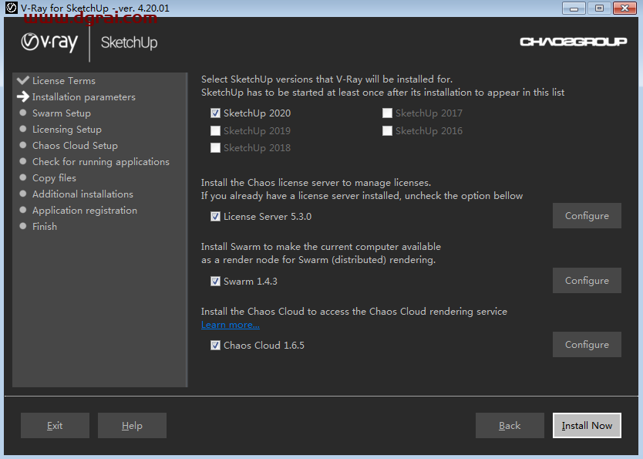The height and width of the screenshot is (459, 643).
Task: Select License Terms step in sidebar
Action: coord(63,81)
